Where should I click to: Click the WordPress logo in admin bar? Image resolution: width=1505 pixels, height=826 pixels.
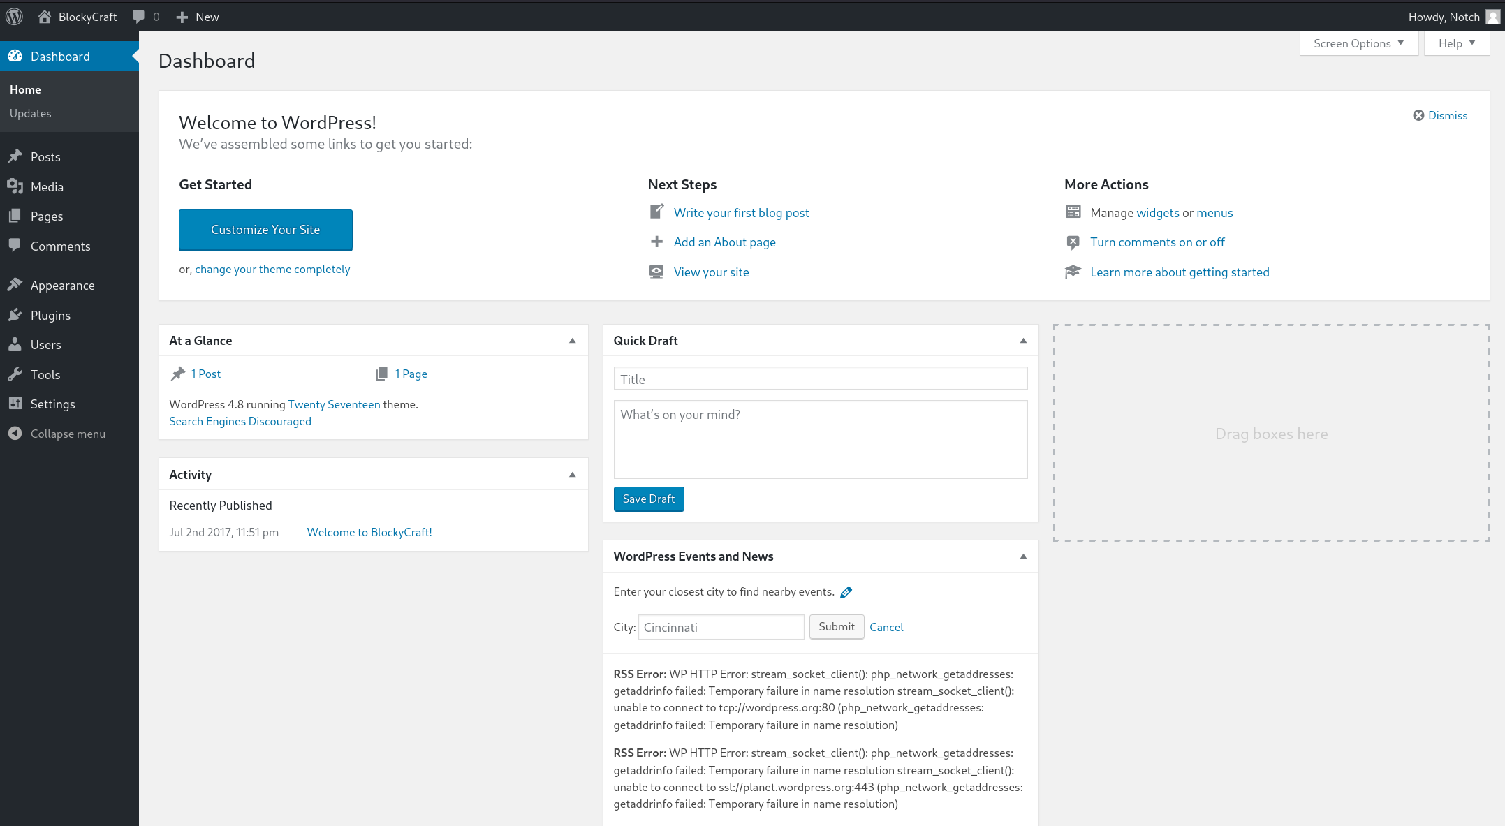point(15,16)
